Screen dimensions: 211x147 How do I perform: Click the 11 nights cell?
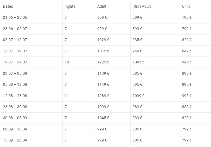coord(67,96)
